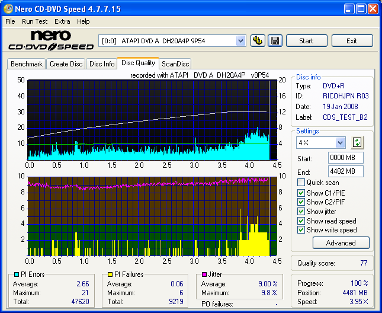
Task: Open the Extra menu
Action: pos(62,21)
